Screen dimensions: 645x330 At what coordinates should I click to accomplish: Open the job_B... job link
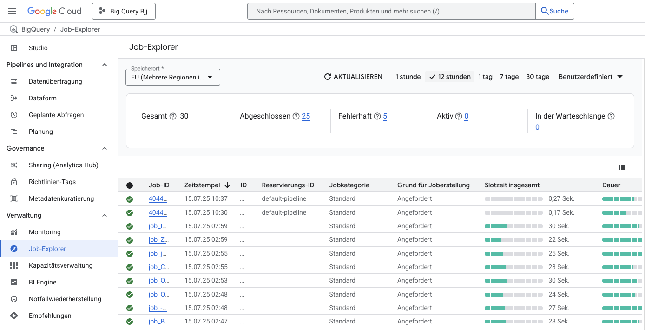coord(158,322)
